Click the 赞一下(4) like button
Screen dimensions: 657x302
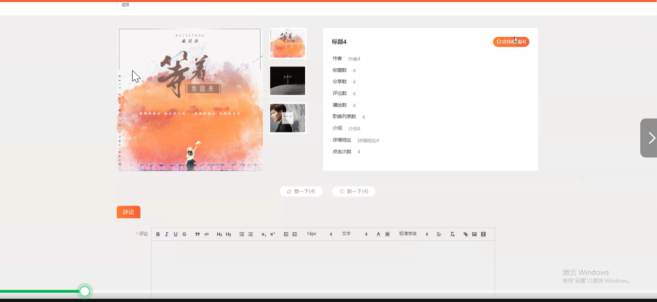point(301,191)
